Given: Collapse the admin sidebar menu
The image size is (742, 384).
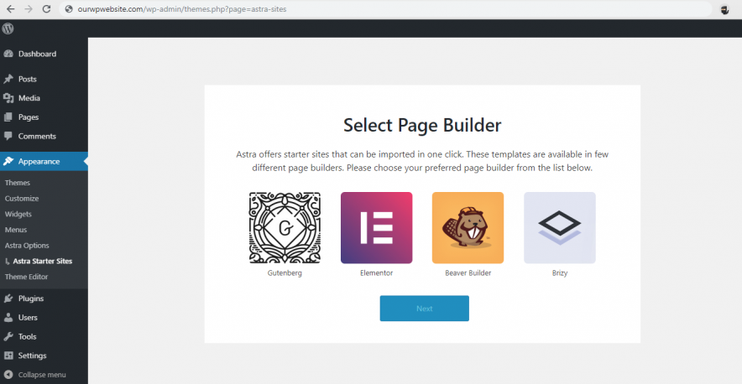Looking at the screenshot, I should pyautogui.click(x=41, y=375).
